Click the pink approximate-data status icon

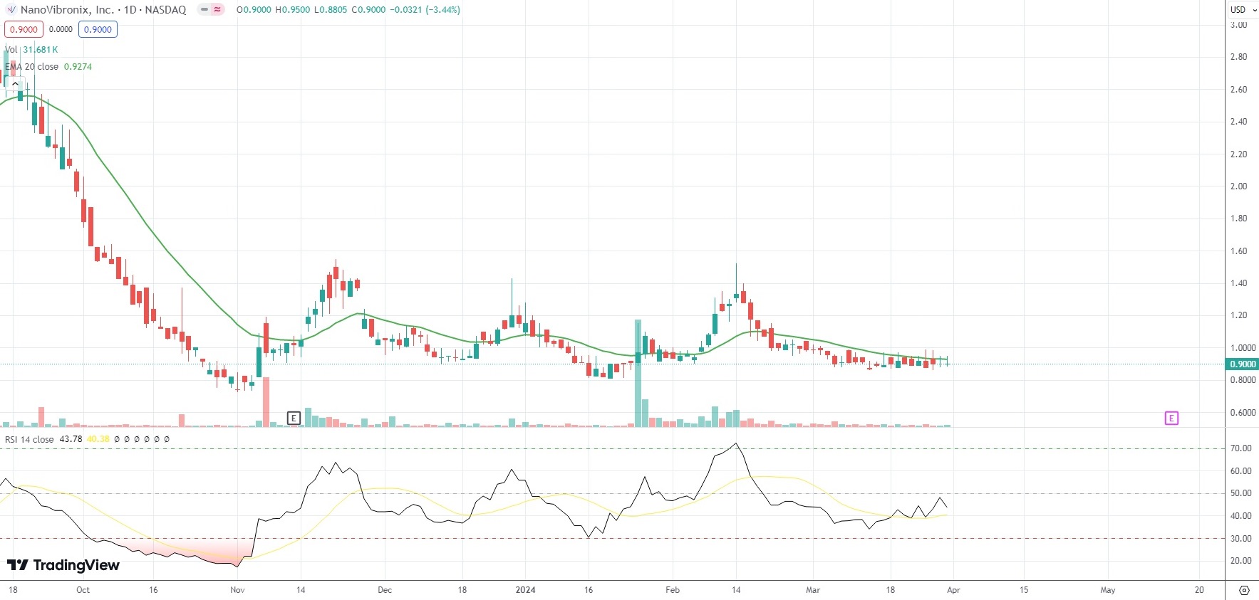[217, 10]
